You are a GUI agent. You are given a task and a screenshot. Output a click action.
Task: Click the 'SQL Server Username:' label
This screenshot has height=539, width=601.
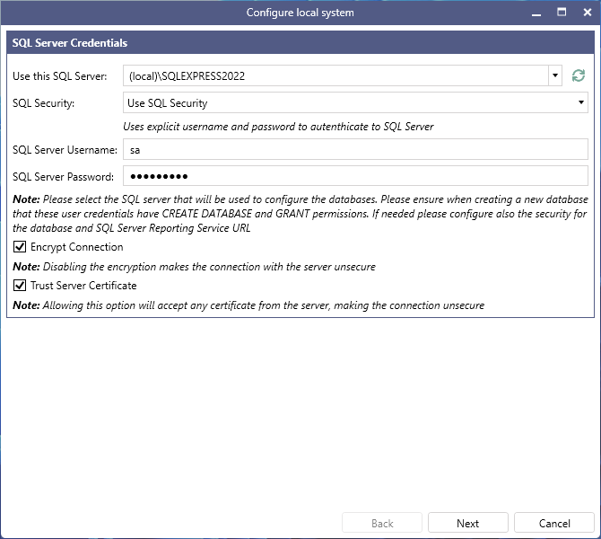coord(65,150)
